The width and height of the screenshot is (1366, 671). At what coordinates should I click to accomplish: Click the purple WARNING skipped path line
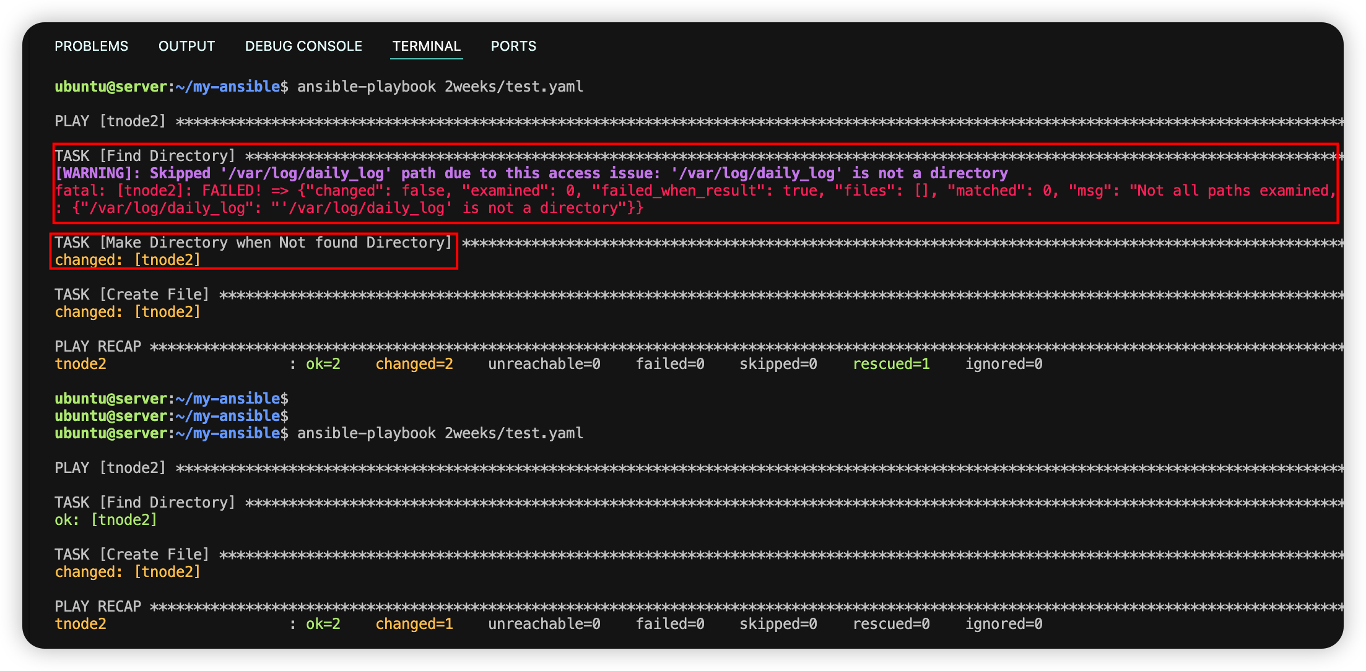[531, 173]
